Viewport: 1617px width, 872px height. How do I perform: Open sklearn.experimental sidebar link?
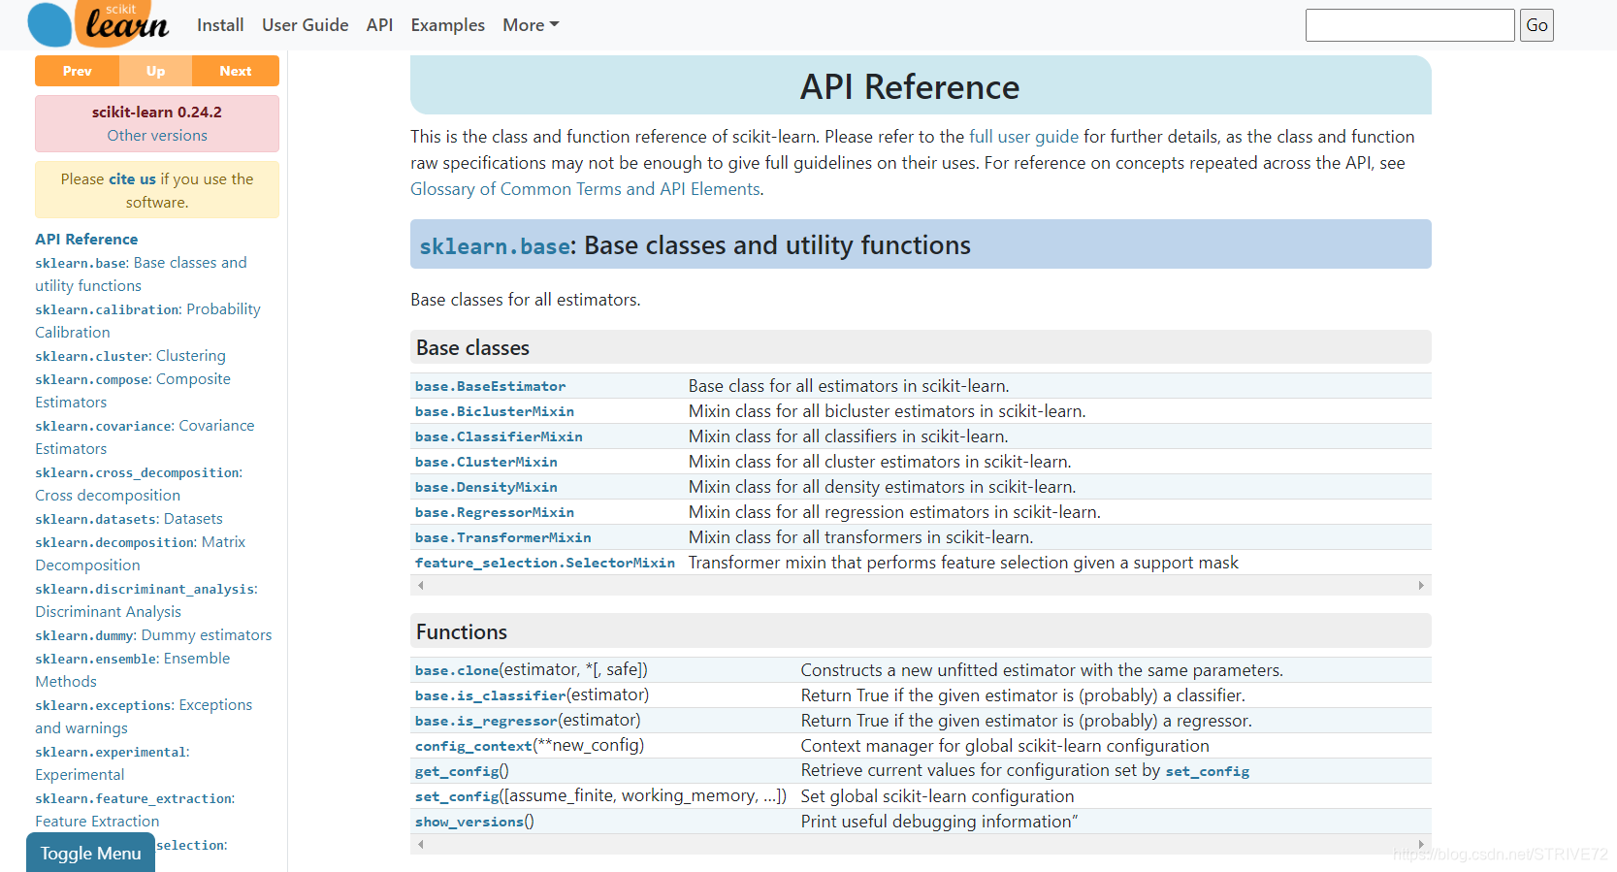[x=113, y=762]
